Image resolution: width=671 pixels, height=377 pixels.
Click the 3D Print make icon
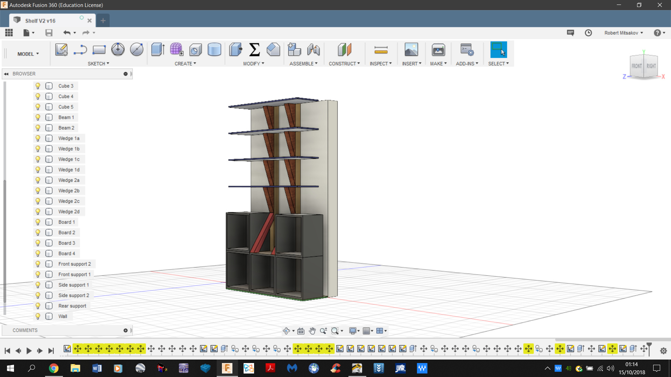[438, 50]
